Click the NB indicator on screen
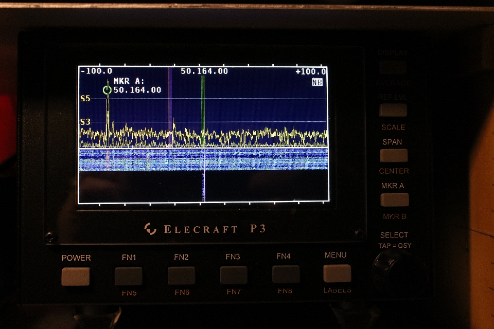This screenshot has height=329, width=494. click(x=317, y=82)
